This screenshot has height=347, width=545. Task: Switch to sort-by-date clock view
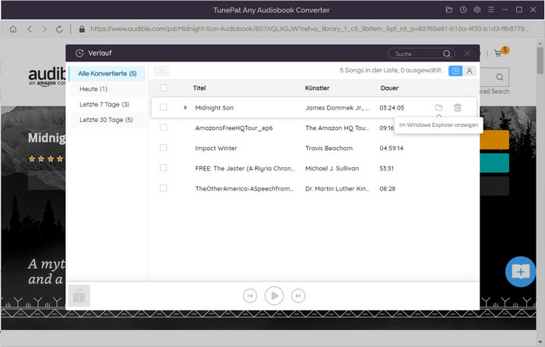[x=455, y=71]
